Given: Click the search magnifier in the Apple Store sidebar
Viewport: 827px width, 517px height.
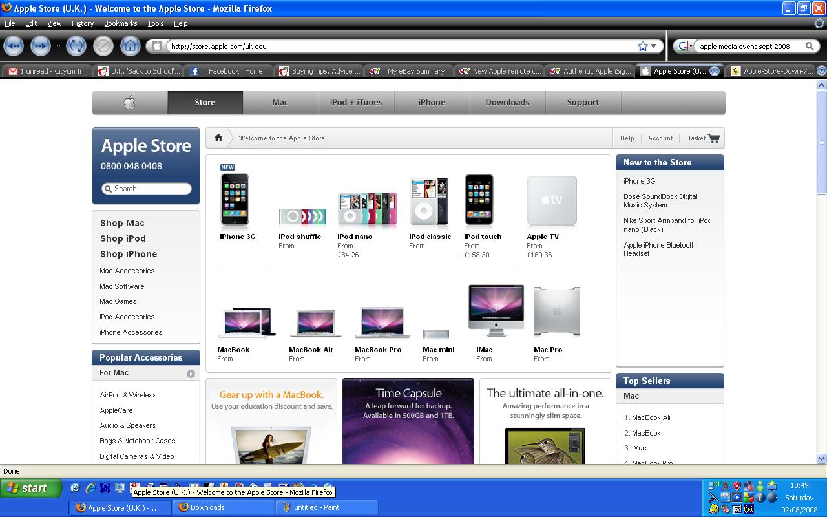Looking at the screenshot, I should click(108, 189).
